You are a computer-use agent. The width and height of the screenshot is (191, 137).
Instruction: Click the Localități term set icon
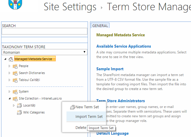[19, 105]
